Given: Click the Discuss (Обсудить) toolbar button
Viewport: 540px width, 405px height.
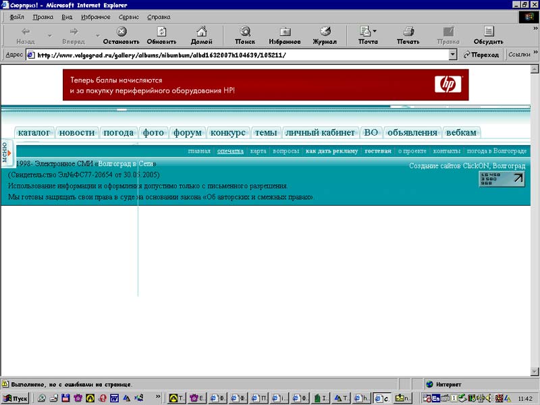Looking at the screenshot, I should 489,35.
